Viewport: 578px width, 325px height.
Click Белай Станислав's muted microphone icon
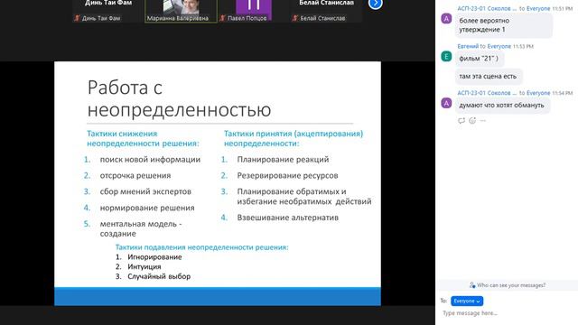[x=295, y=18]
